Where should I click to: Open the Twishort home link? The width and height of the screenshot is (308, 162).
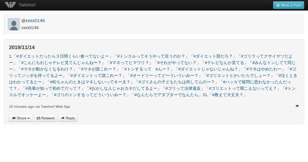click(27, 5)
